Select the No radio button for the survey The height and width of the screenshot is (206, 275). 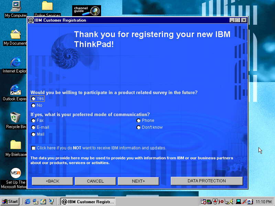pos(33,105)
